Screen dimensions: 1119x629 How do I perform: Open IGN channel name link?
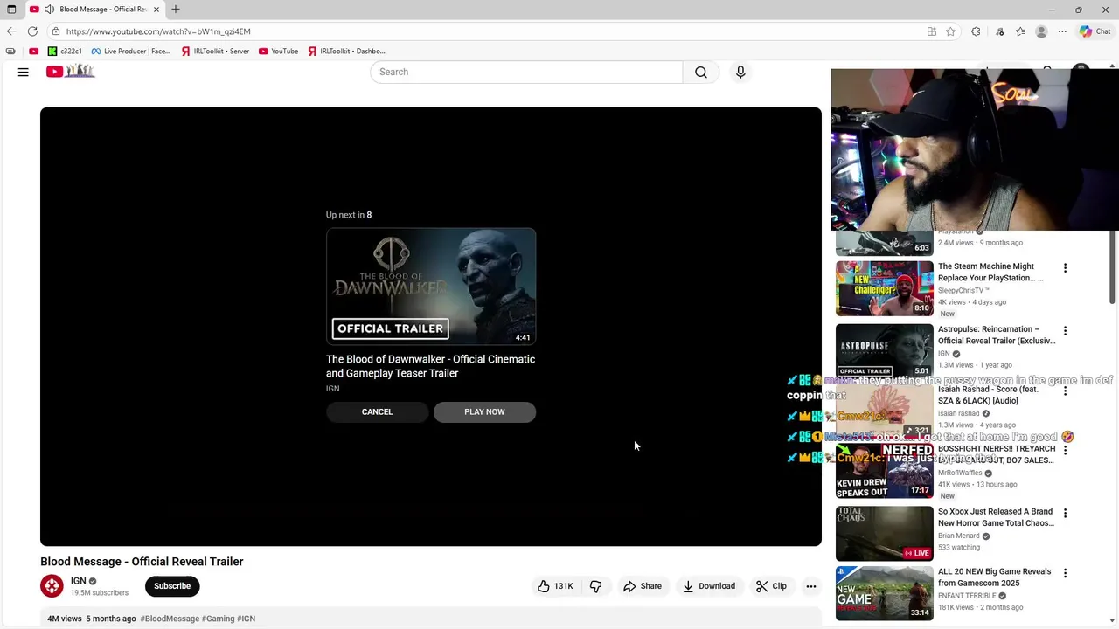pyautogui.click(x=79, y=581)
